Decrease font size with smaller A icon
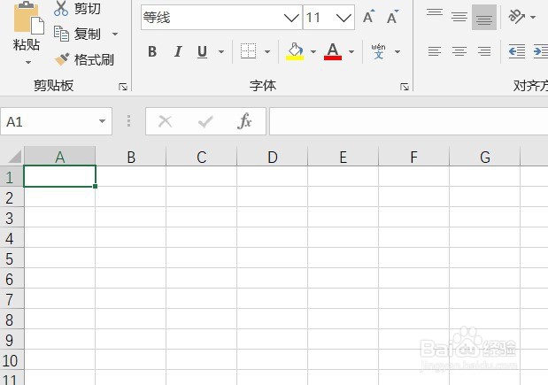This screenshot has height=385, width=548. [x=393, y=17]
